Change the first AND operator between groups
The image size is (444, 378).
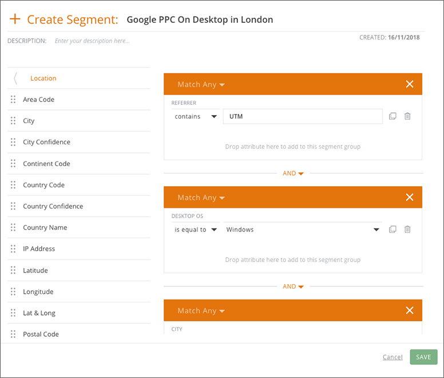point(293,174)
